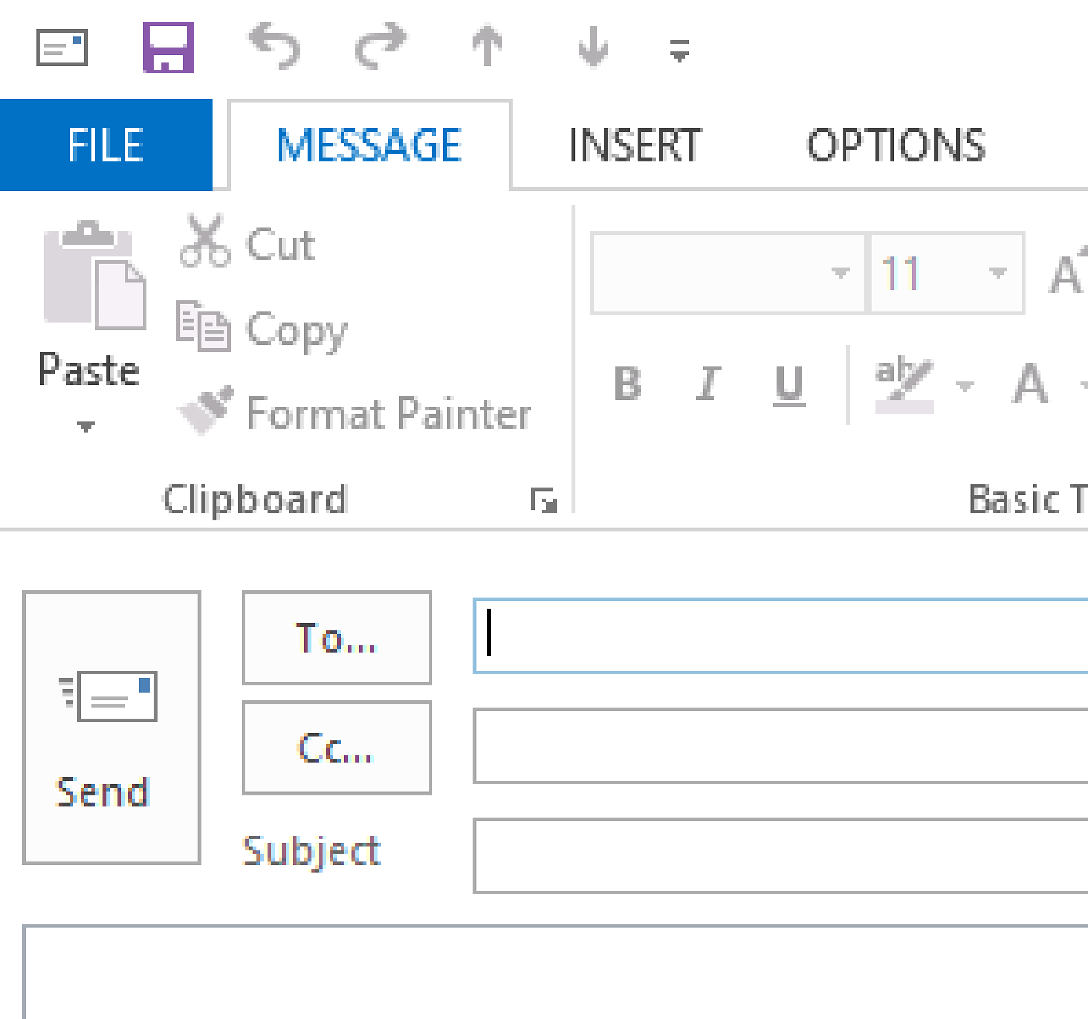Image resolution: width=1088 pixels, height=1019 pixels.
Task: Go to next item with down arrow
Action: click(x=594, y=46)
